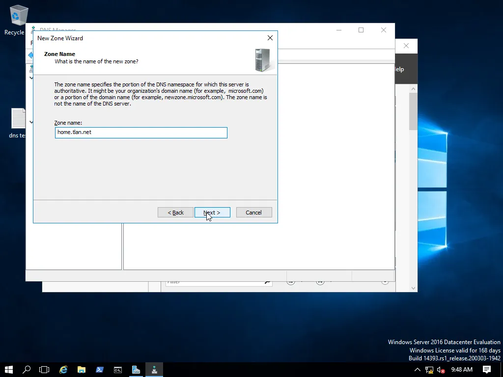
Task: Open the Action Center notifications icon
Action: click(x=487, y=370)
